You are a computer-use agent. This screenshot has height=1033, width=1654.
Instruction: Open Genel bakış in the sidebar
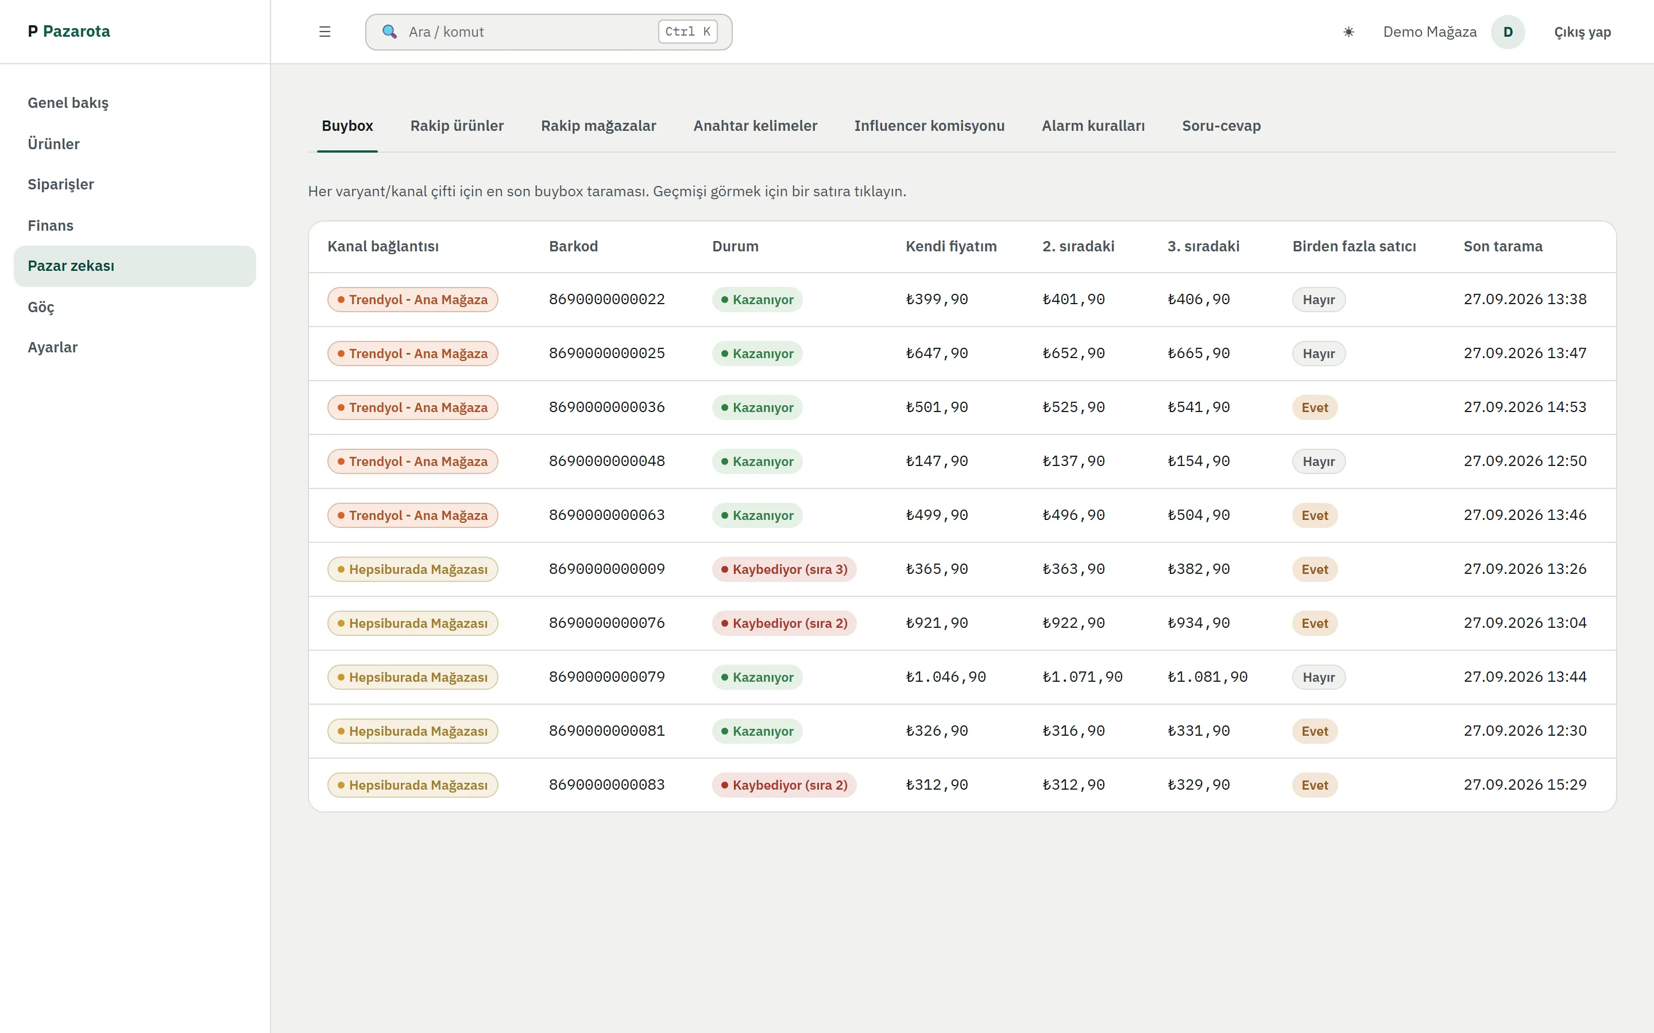134,103
